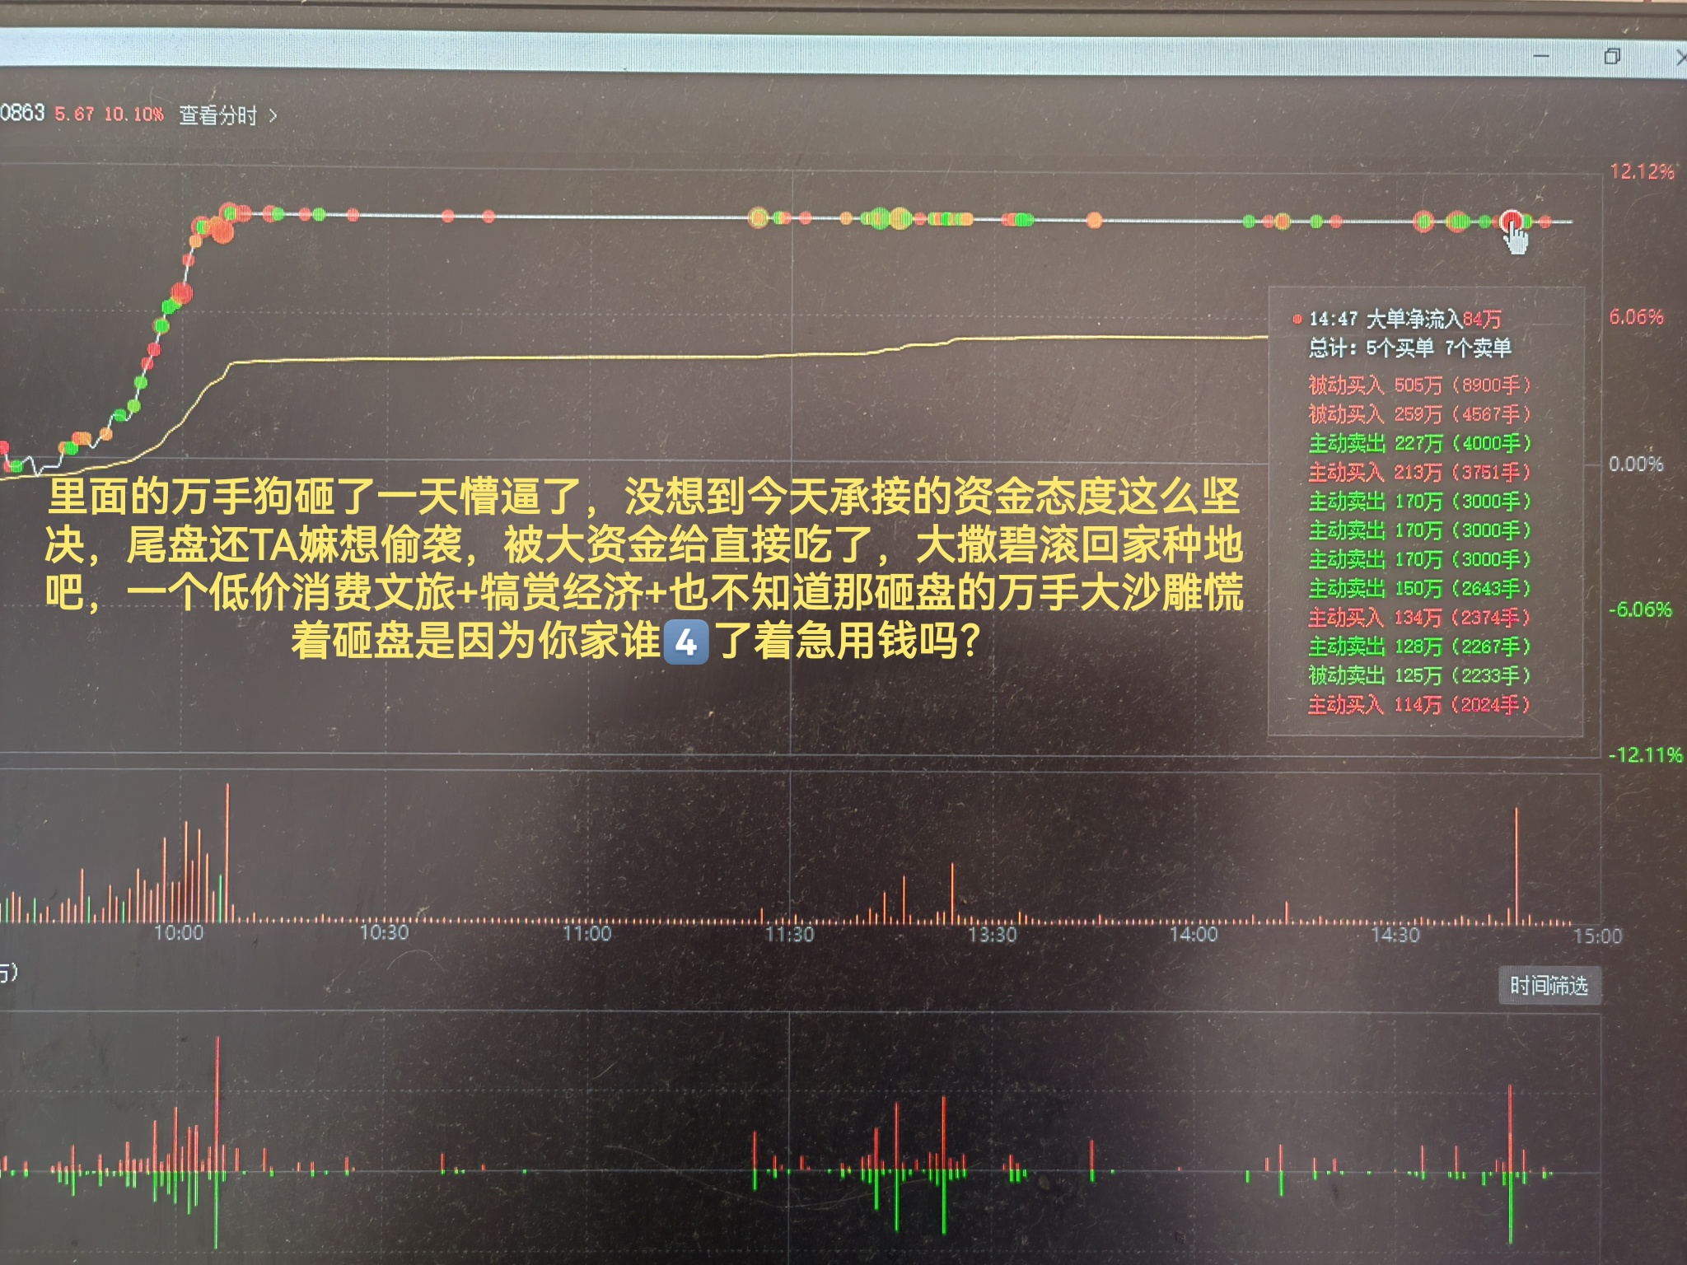Click the yellow-green bubble near 11:30 on top line
This screenshot has height=1265, width=1687.
tap(758, 217)
